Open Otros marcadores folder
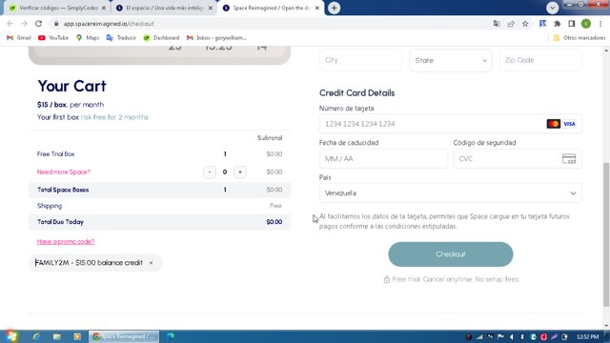The height and width of the screenshot is (343, 610). (x=579, y=38)
